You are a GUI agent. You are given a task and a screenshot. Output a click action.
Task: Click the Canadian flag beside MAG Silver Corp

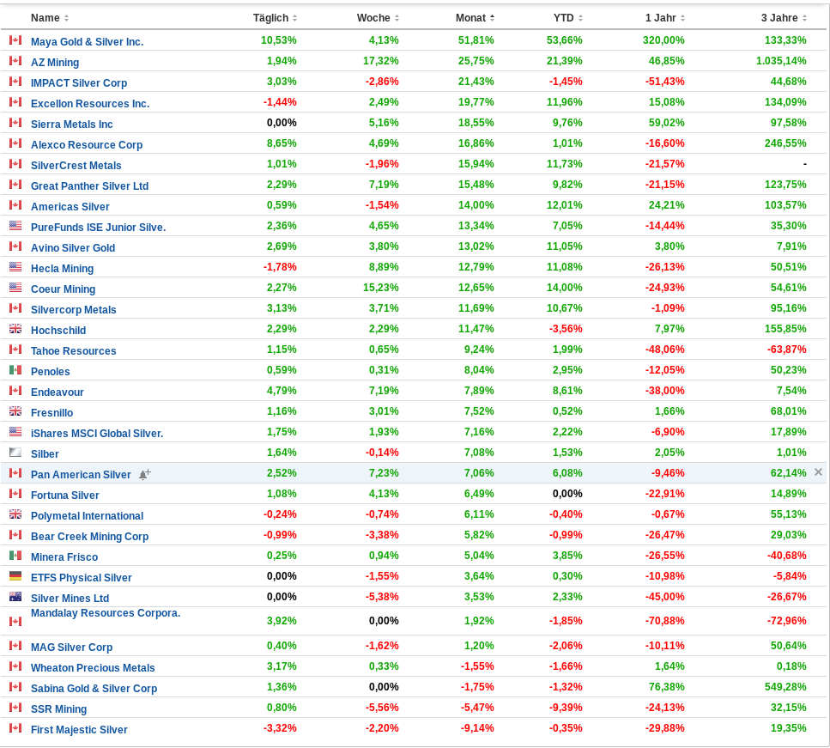pyautogui.click(x=15, y=645)
